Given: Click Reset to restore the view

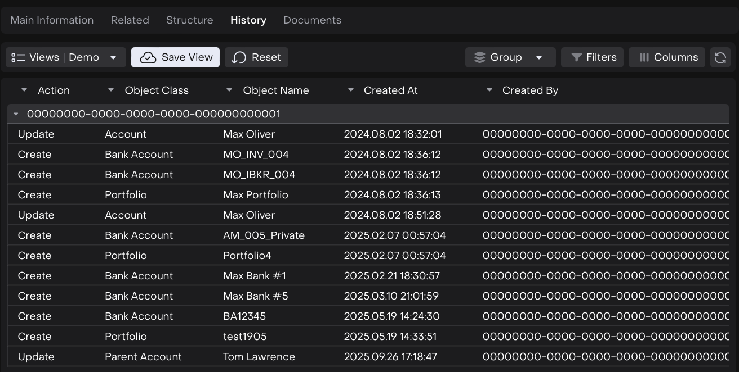Looking at the screenshot, I should coord(256,57).
